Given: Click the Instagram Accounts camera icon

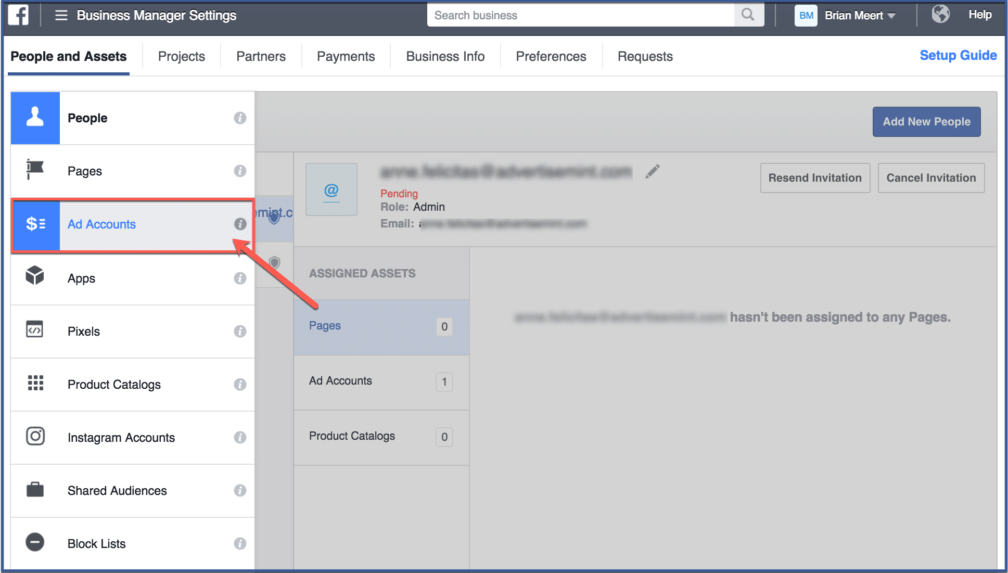Looking at the screenshot, I should tap(35, 436).
